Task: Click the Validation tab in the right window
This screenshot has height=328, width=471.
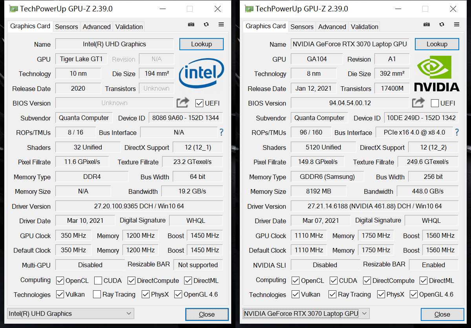Action: pos(364,27)
